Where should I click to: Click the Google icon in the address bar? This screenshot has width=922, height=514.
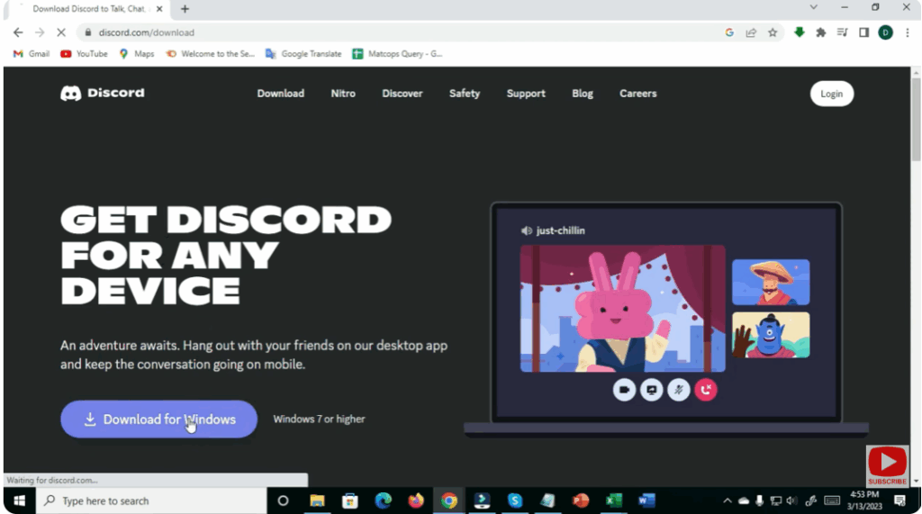(x=729, y=32)
